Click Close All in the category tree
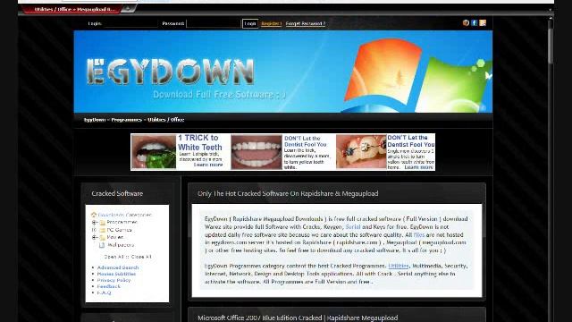572x322 pixels. pyautogui.click(x=141, y=257)
